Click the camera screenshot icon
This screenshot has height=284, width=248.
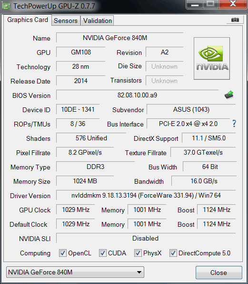[235, 20]
